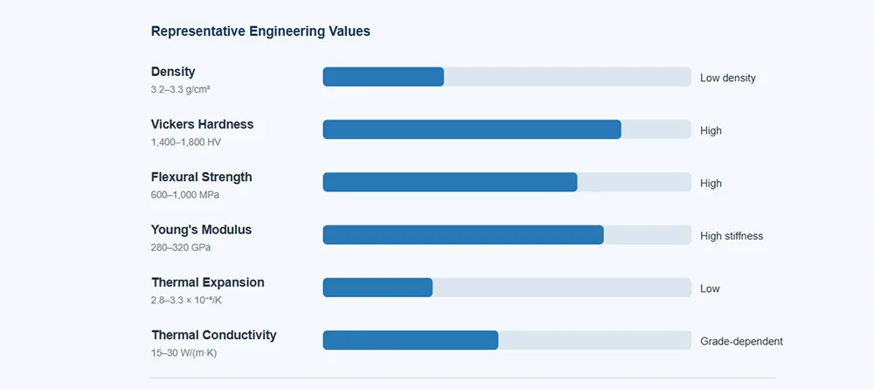874x389 pixels.
Task: Click the Vickers Hardness bar
Action: tap(507, 129)
